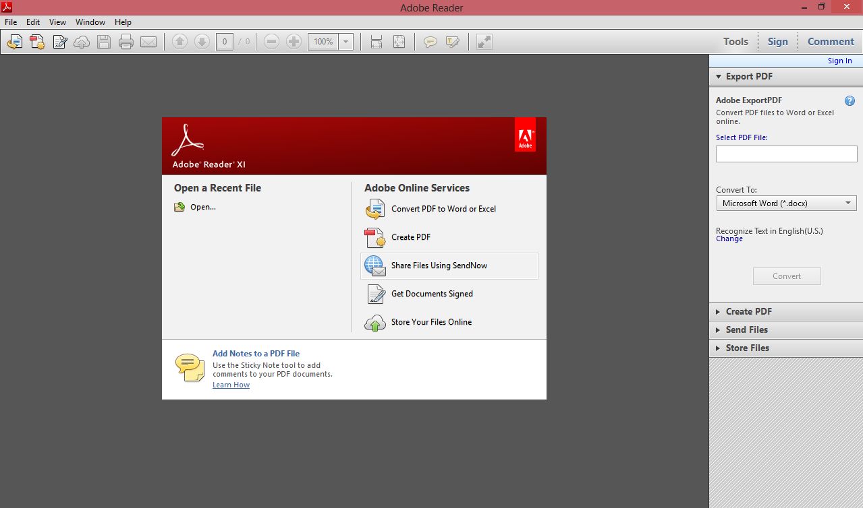Open the Window menu
863x508 pixels.
(90, 22)
